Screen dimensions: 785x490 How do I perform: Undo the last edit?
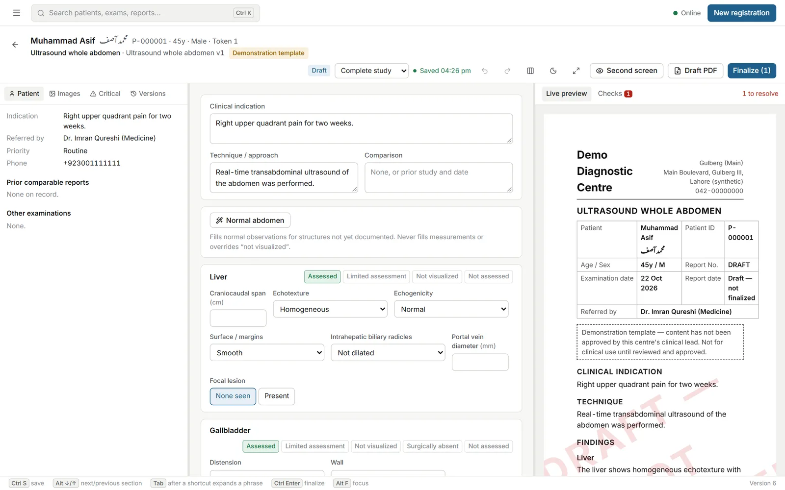pos(485,71)
